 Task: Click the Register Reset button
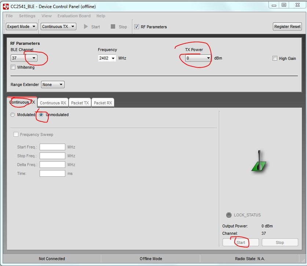coord(287,26)
